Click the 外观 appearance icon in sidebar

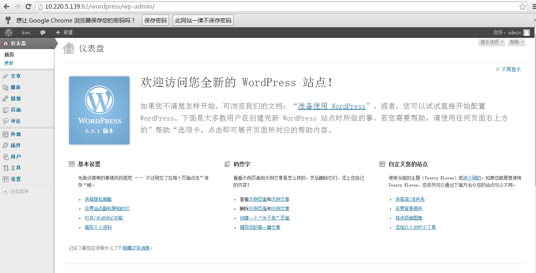coord(5,134)
